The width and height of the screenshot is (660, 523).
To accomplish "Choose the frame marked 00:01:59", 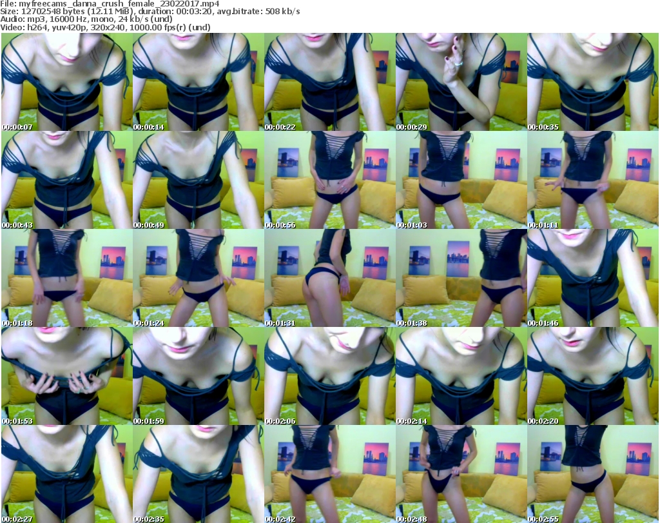I will [199, 376].
